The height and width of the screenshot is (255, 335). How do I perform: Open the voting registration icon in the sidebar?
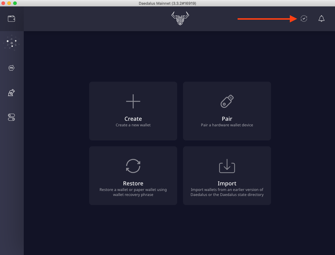click(x=11, y=93)
